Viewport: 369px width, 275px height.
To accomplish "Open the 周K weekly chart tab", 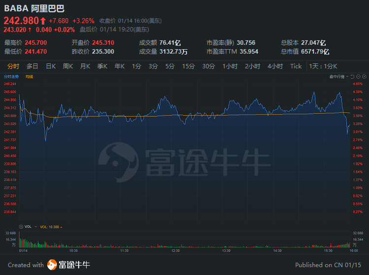I will (68, 66).
